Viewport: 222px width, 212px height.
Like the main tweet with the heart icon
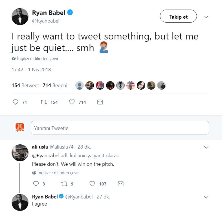point(72,102)
